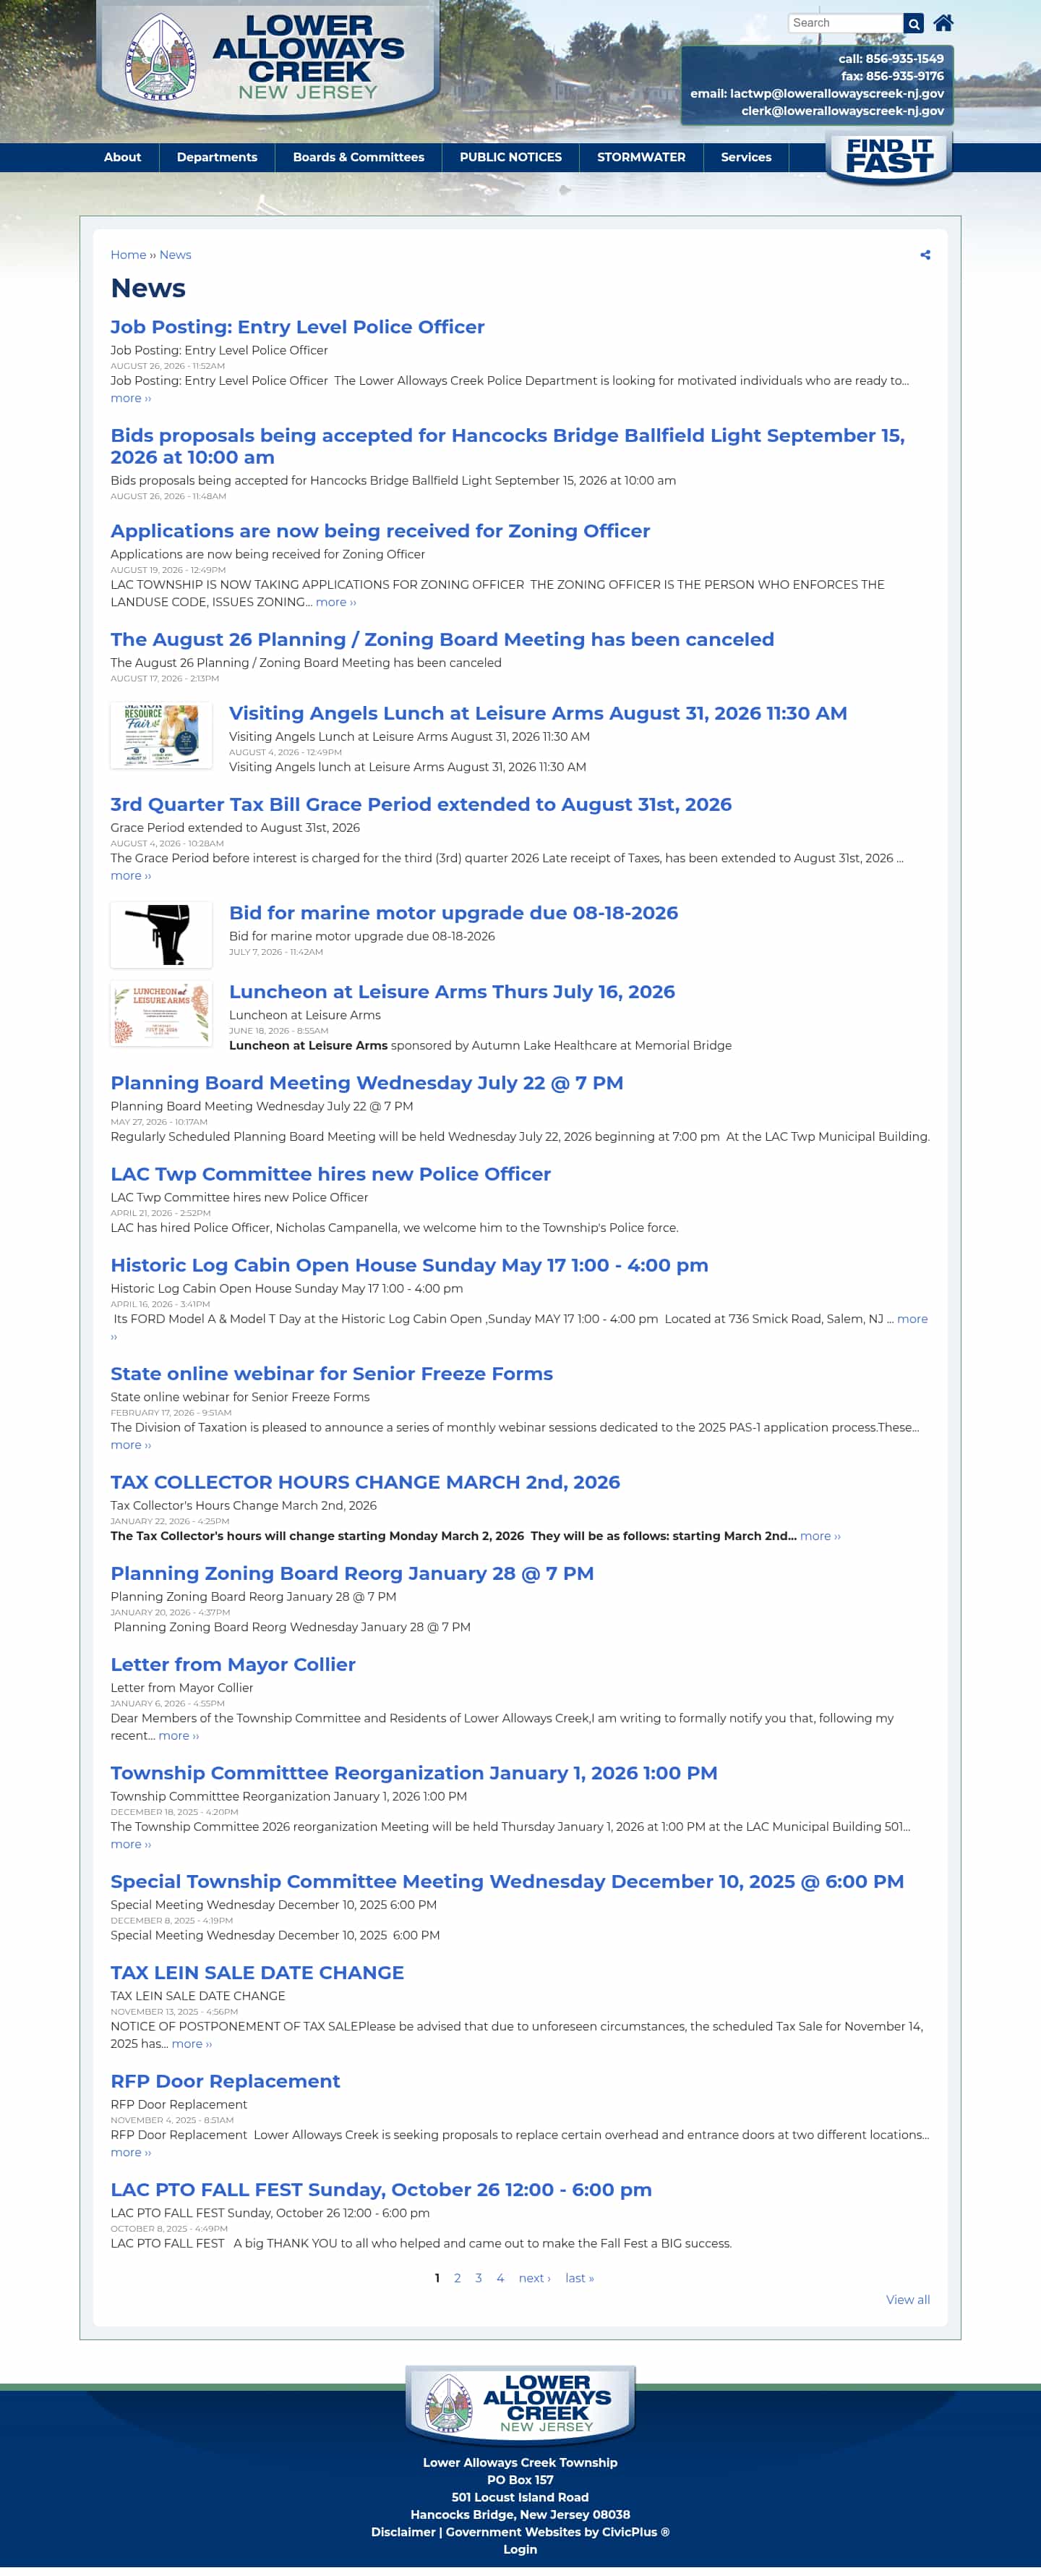1041x2576 pixels.
Task: Click the View all link
Action: [908, 2300]
